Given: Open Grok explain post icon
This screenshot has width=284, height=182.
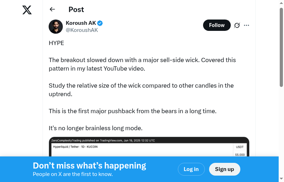Looking at the screenshot, I should point(237,25).
